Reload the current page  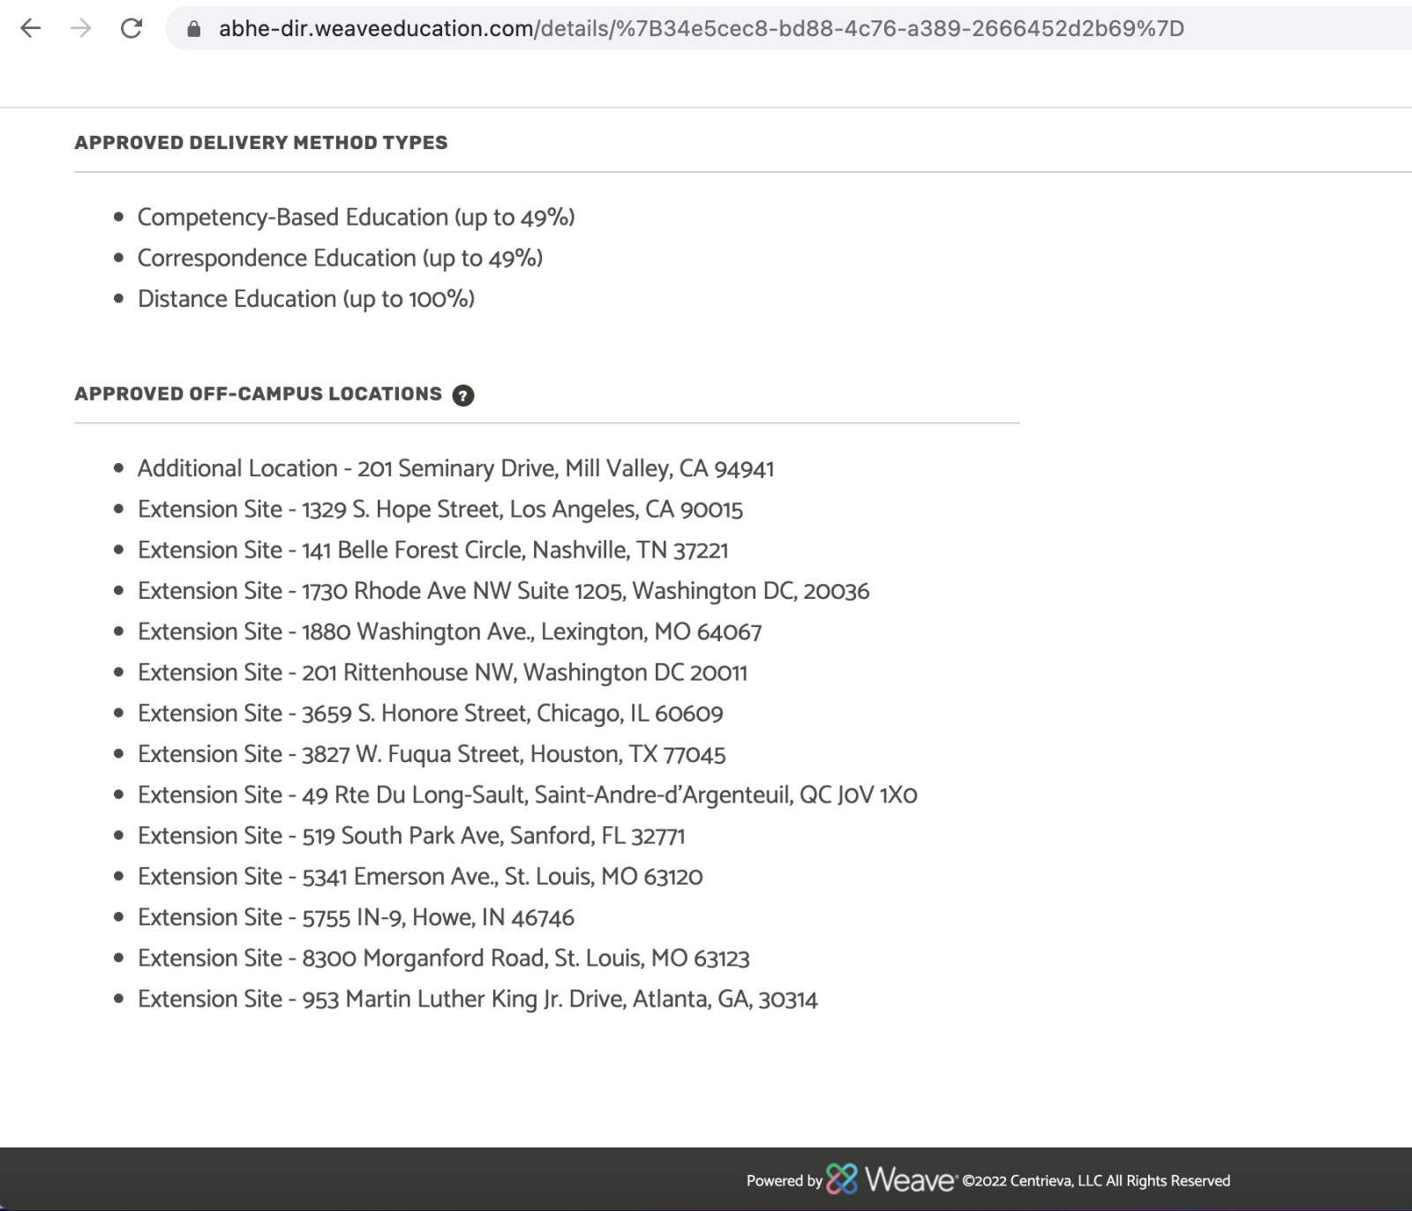(x=129, y=29)
